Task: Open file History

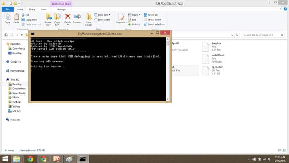Action: pyautogui.click(x=134, y=24)
